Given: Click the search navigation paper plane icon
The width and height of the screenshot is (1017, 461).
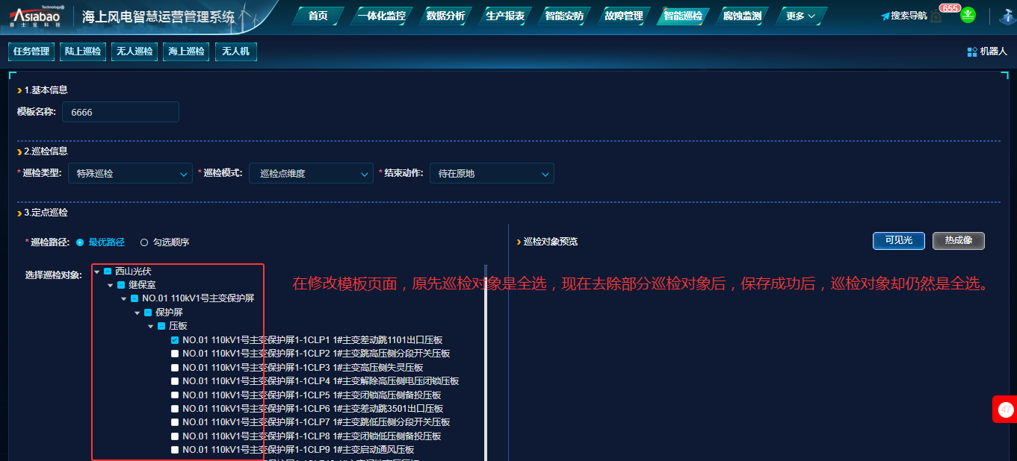Looking at the screenshot, I should [885, 16].
